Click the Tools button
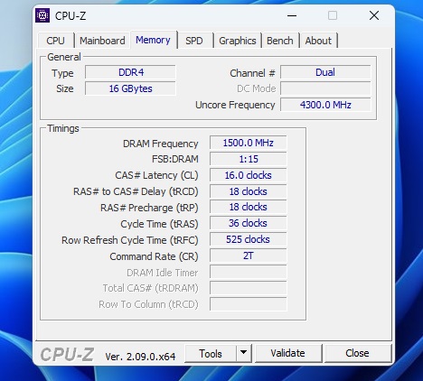This screenshot has width=423, height=381. click(211, 353)
